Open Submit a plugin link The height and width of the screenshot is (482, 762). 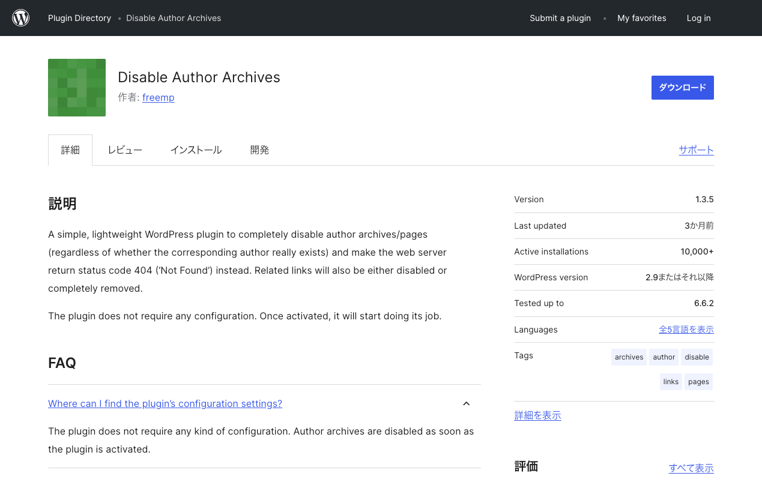[x=560, y=18]
